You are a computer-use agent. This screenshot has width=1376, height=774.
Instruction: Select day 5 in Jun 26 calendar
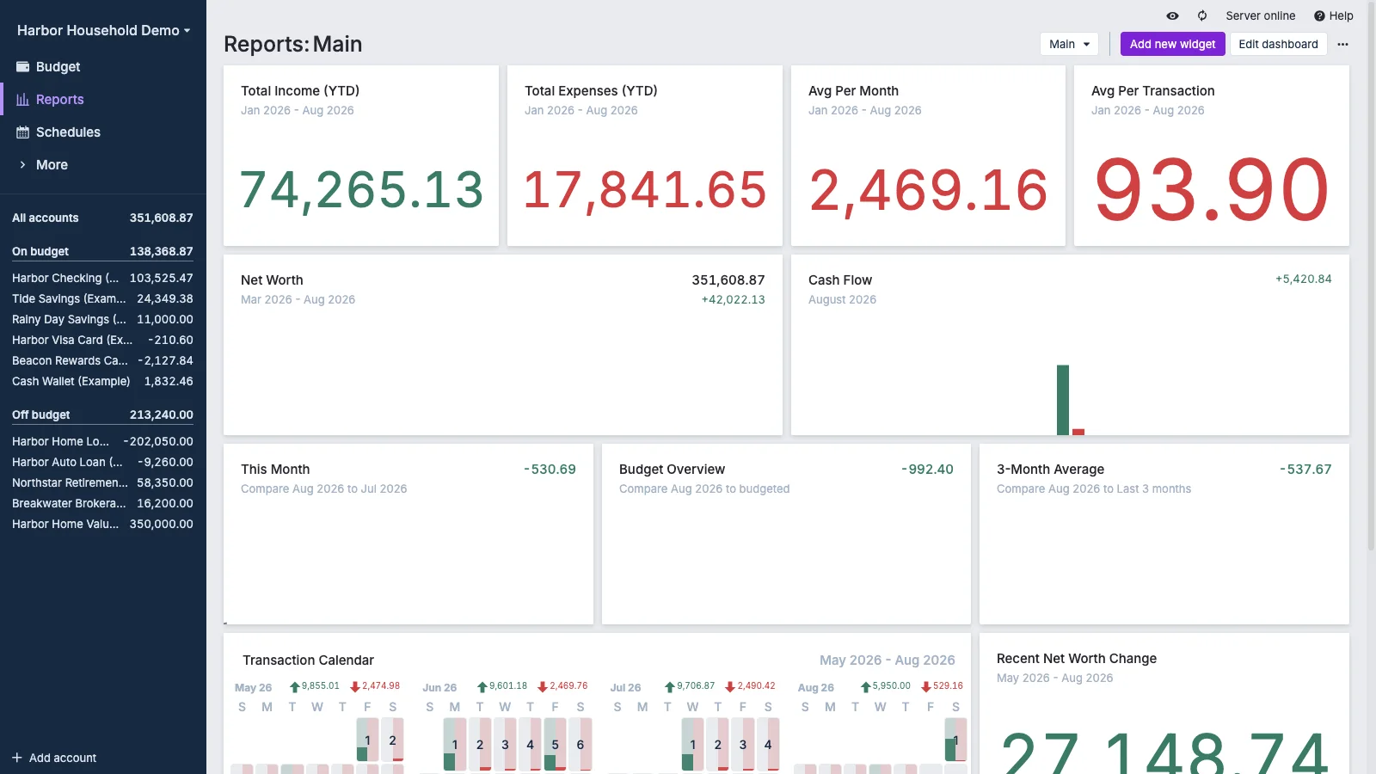coord(555,744)
